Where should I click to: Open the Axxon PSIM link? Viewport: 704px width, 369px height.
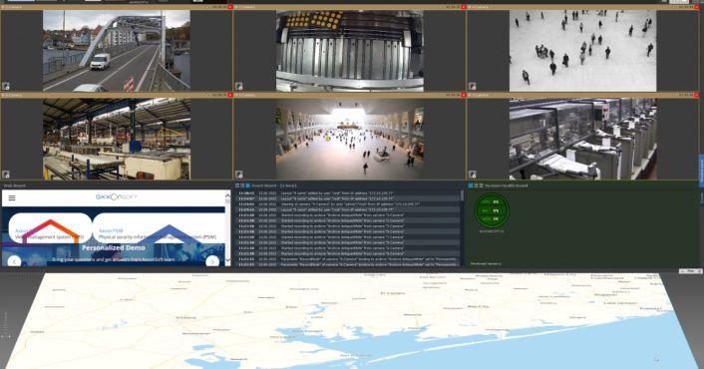(x=111, y=230)
